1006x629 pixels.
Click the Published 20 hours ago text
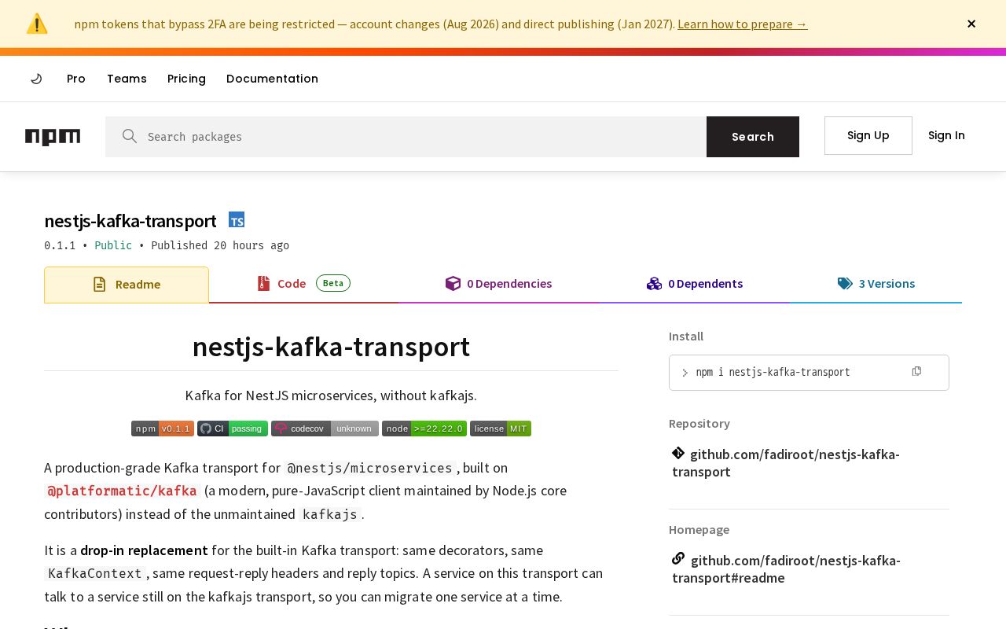click(220, 245)
